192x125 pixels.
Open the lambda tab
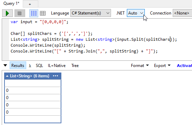(30, 66)
